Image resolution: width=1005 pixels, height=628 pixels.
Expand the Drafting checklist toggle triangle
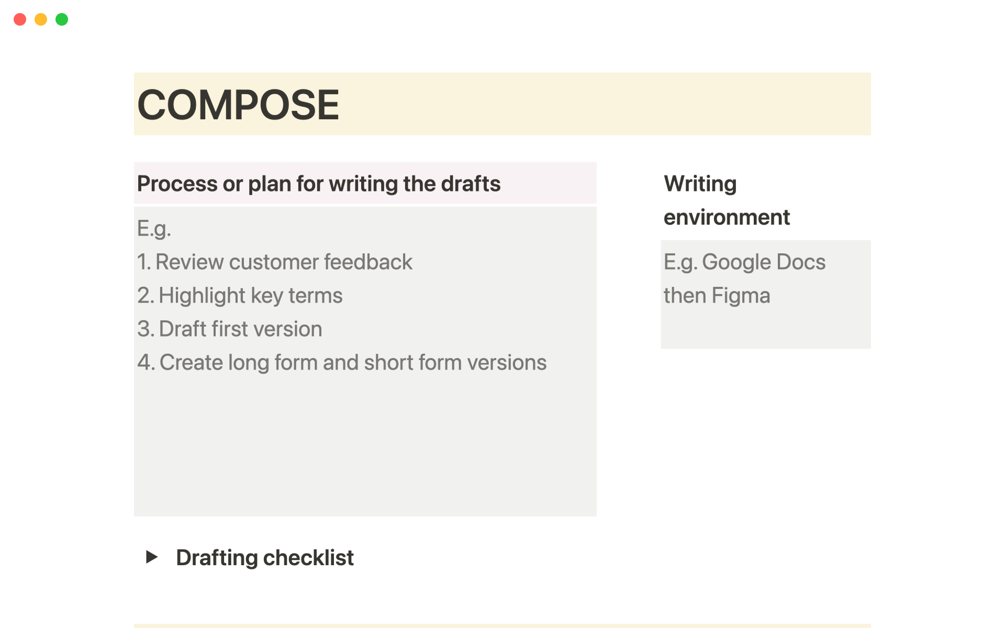[x=151, y=557]
